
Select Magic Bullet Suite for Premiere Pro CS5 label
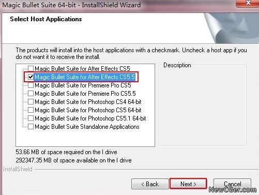pyautogui.click(x=83, y=85)
